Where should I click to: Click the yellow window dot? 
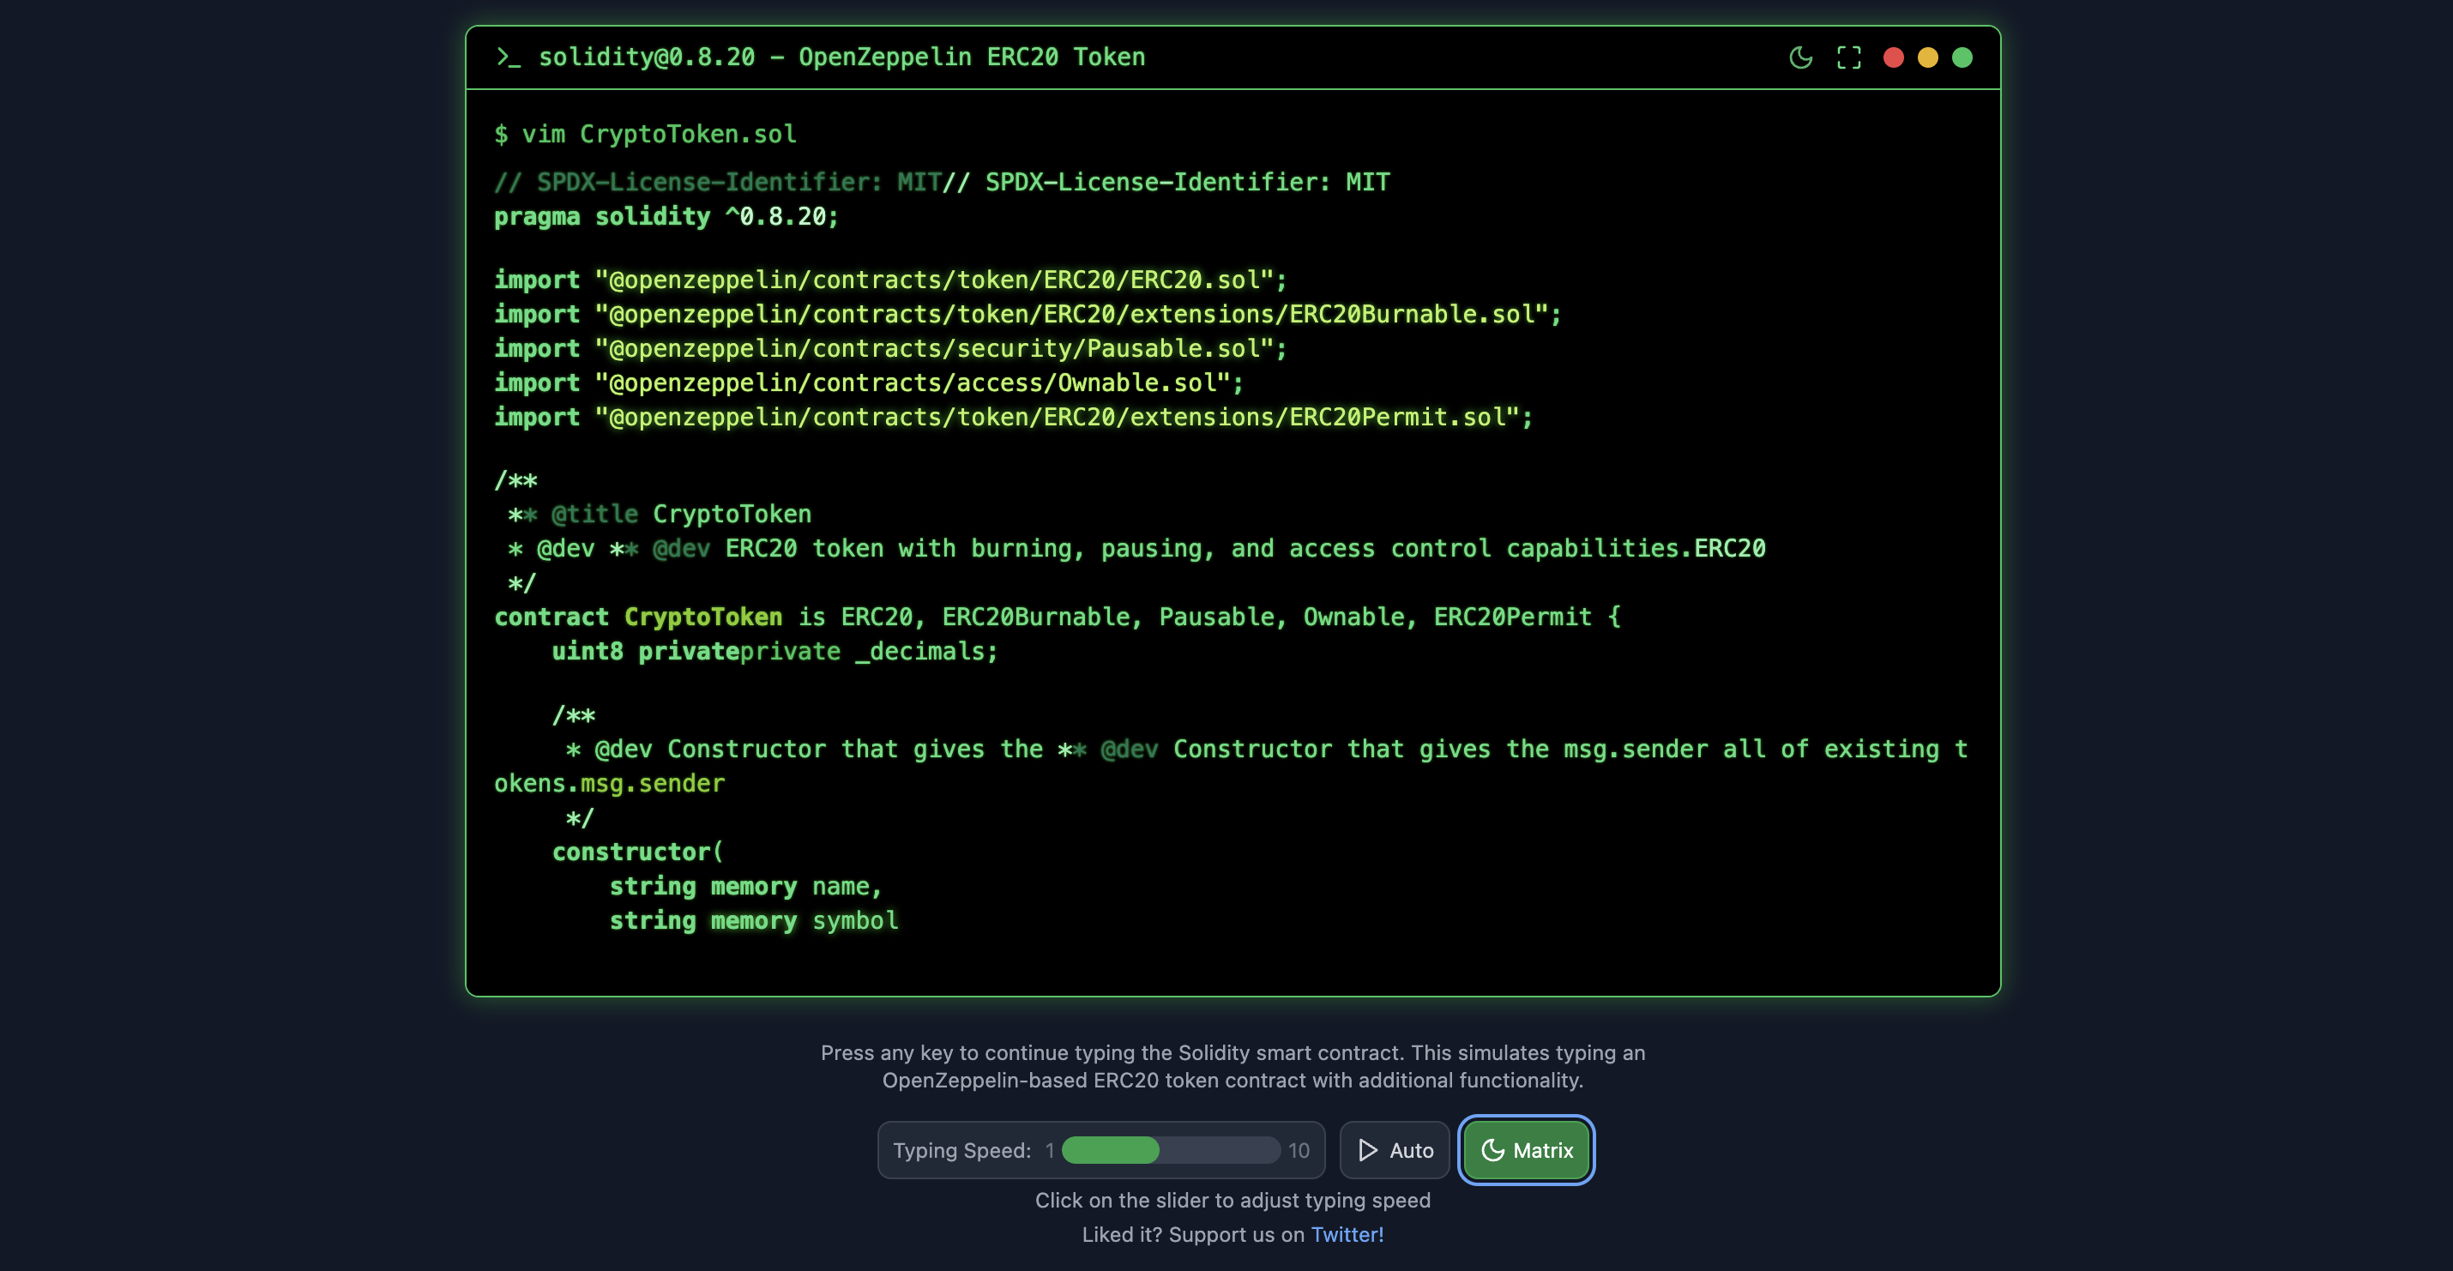1927,57
